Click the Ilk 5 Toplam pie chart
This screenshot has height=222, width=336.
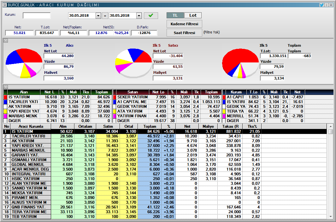point(240,63)
